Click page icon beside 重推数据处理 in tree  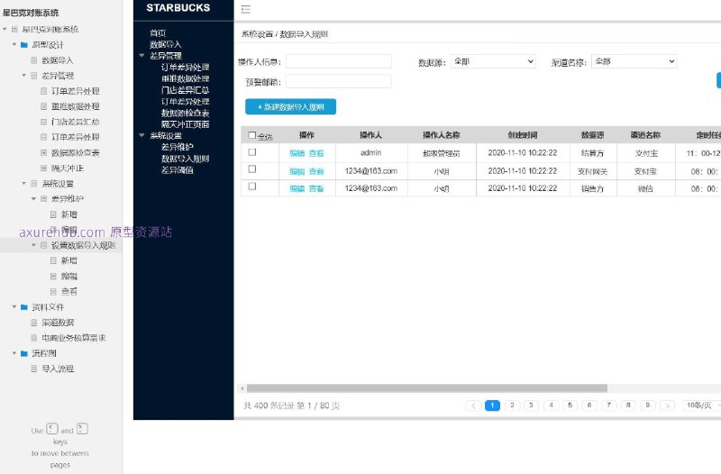(x=43, y=106)
